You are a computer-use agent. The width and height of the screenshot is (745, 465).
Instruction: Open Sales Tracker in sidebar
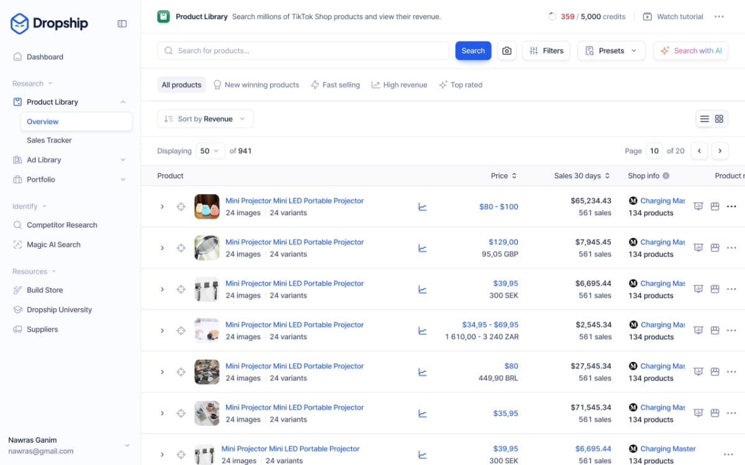49,140
